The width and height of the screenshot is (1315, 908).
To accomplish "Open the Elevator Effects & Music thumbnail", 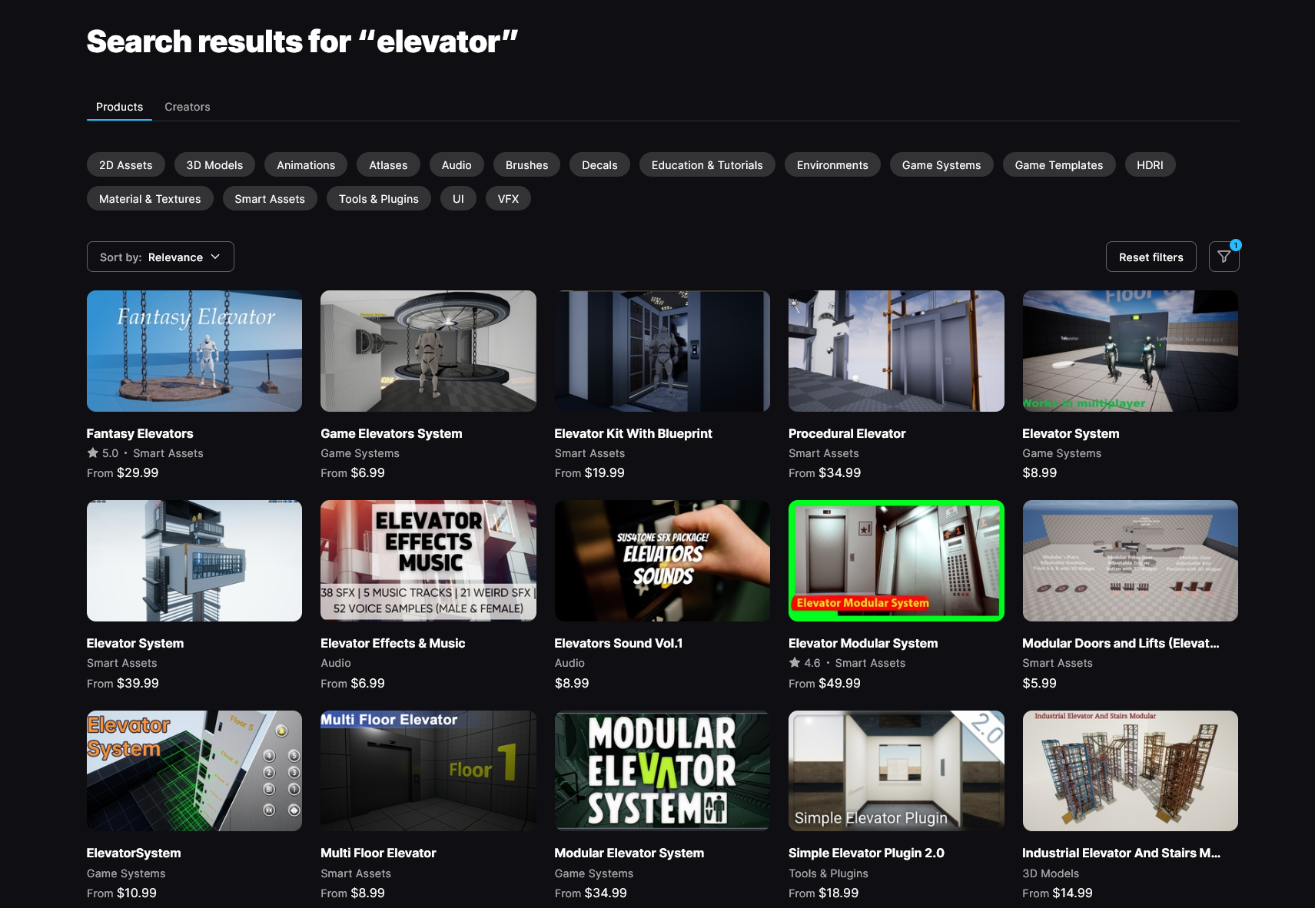I will [428, 561].
